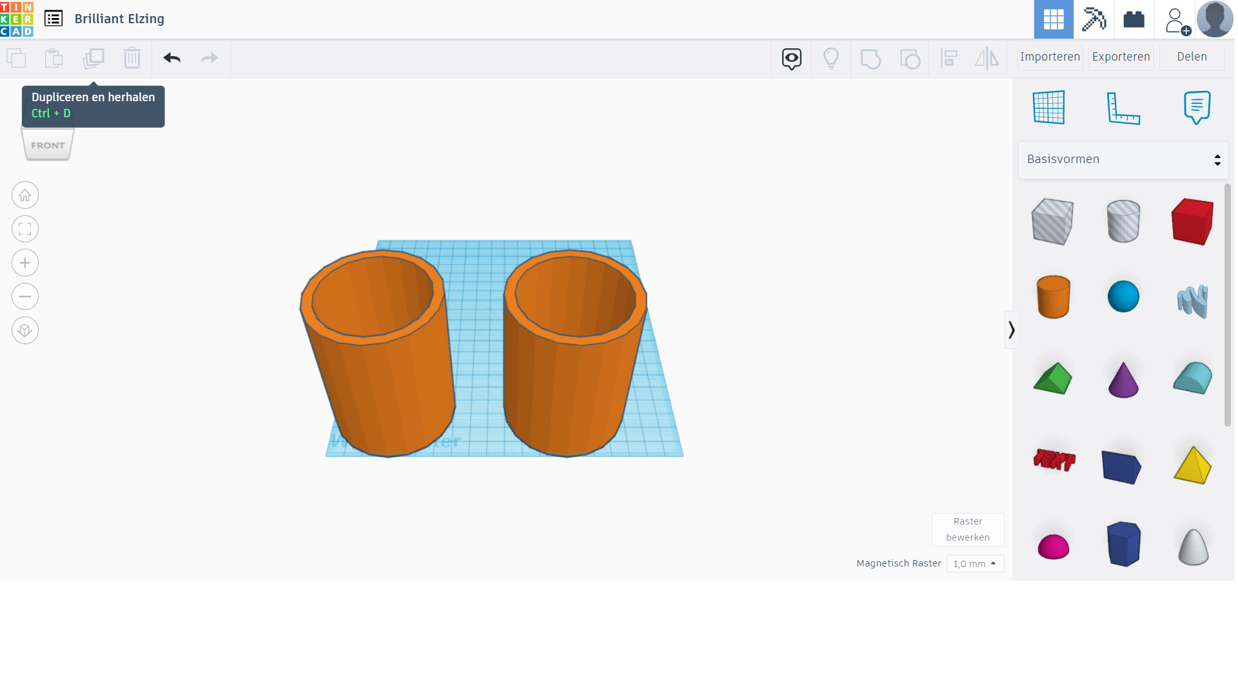Select the workplane tool icon
1238x696 pixels.
[1048, 108]
